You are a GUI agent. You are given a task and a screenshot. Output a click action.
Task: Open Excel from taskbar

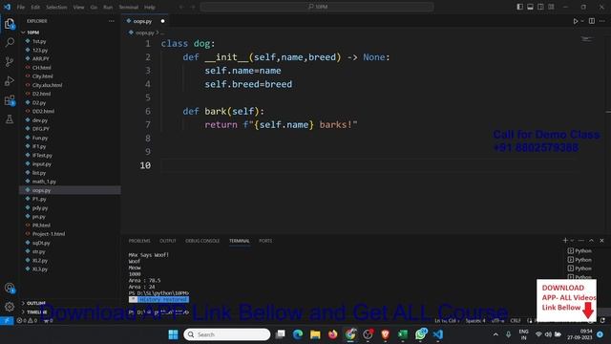tap(403, 334)
